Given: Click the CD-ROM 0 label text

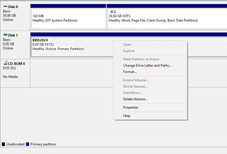Looking at the screenshot, I should [16, 64].
